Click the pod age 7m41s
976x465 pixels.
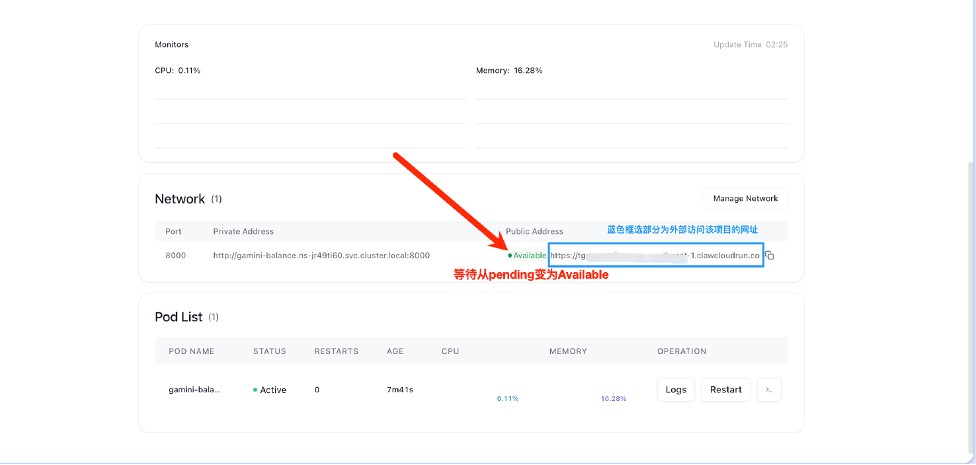pyautogui.click(x=400, y=390)
